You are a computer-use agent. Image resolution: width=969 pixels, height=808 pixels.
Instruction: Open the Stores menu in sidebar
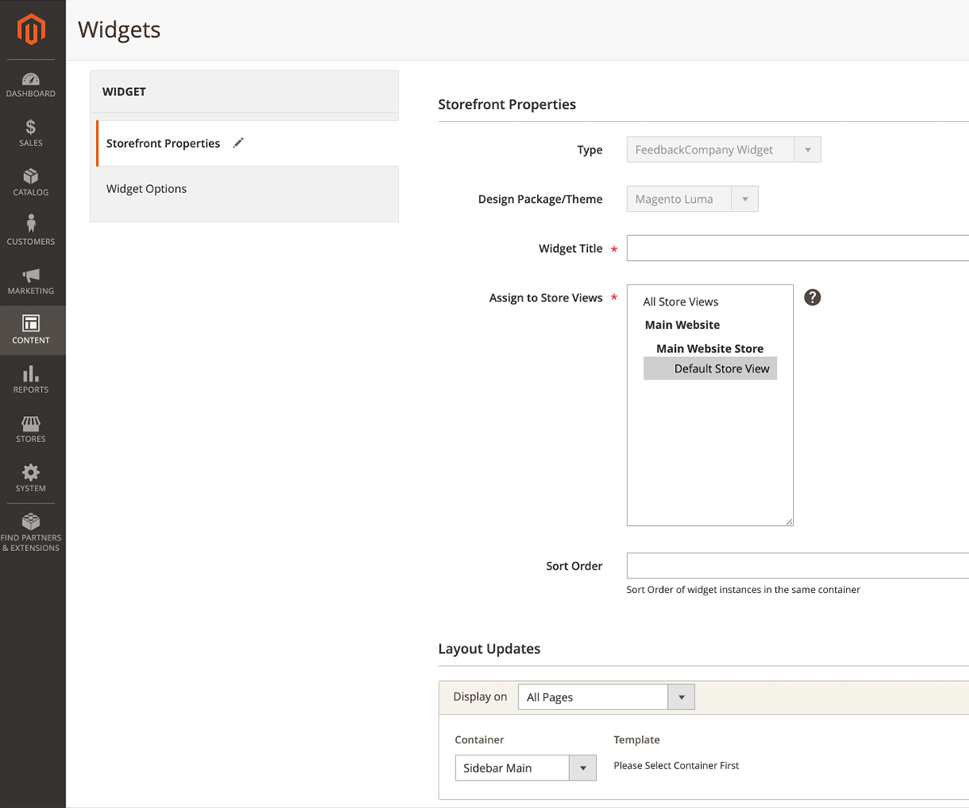click(x=32, y=429)
